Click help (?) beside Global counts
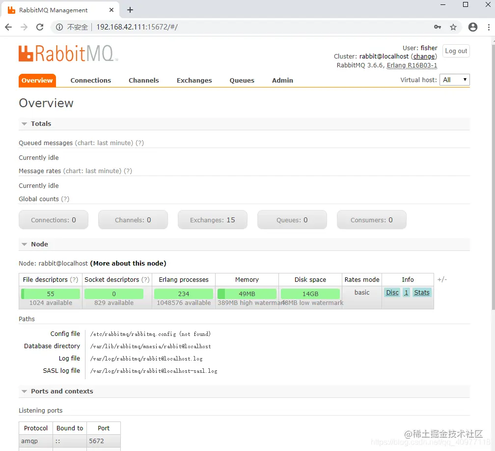Screen dimensions: 495x451 pos(65,199)
